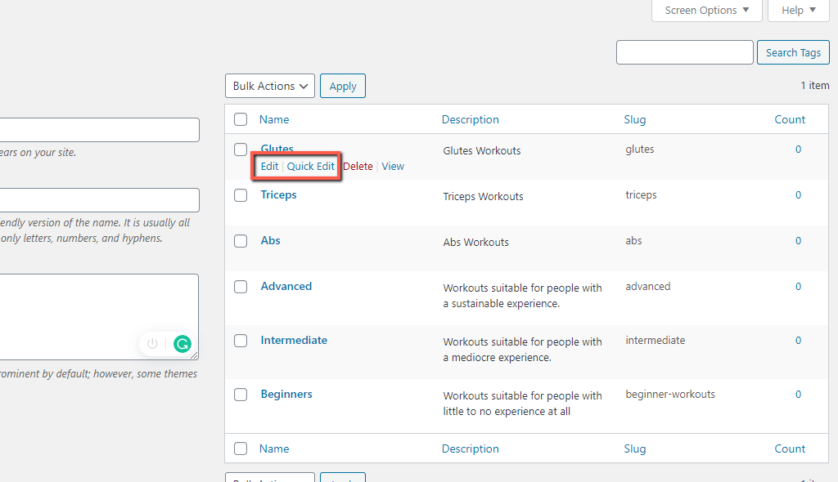The image size is (838, 482).
Task: Click the count 0 for Intermediate
Action: click(x=798, y=341)
